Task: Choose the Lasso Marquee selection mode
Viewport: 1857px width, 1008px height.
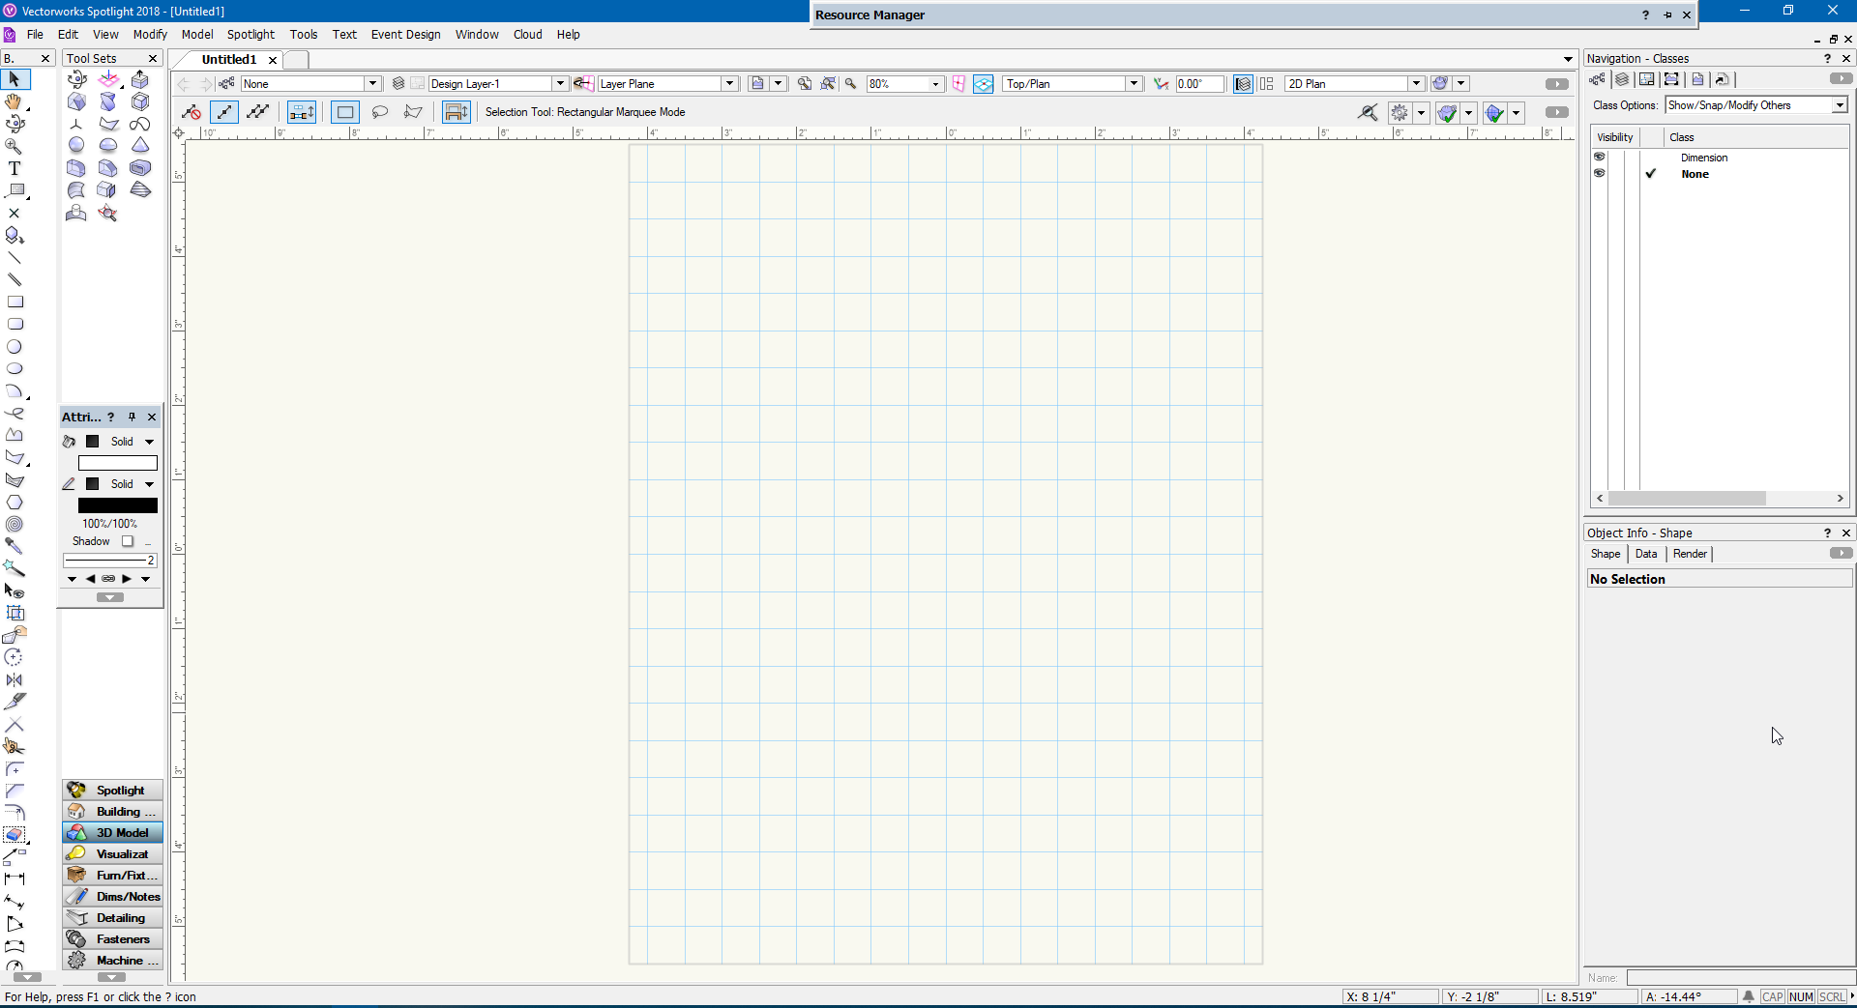Action: [380, 112]
